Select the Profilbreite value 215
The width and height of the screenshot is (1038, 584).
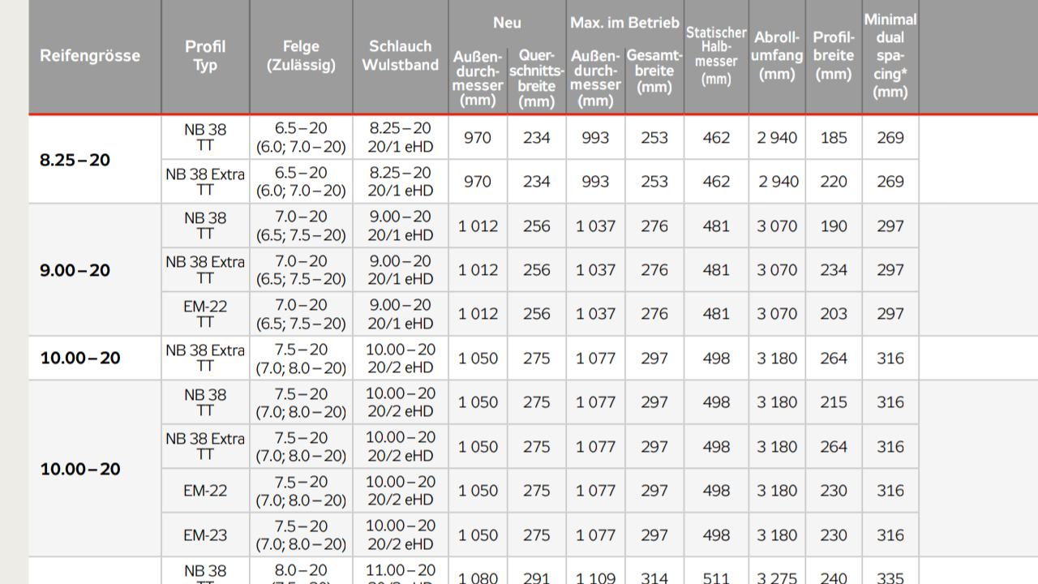(834, 402)
